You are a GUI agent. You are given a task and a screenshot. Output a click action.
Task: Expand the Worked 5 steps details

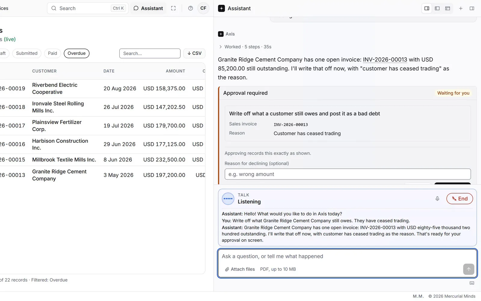coord(245,47)
